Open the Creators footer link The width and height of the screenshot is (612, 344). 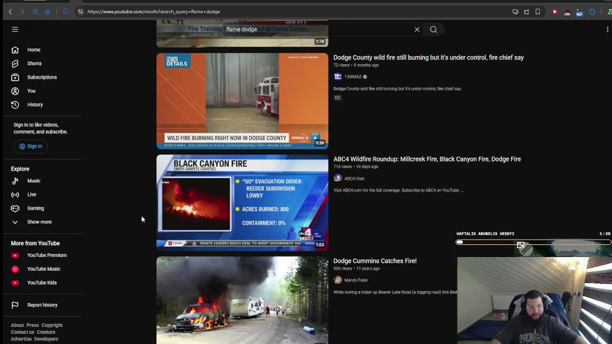46,332
